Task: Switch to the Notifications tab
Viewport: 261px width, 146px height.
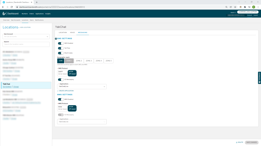Action: (x=40, y=20)
